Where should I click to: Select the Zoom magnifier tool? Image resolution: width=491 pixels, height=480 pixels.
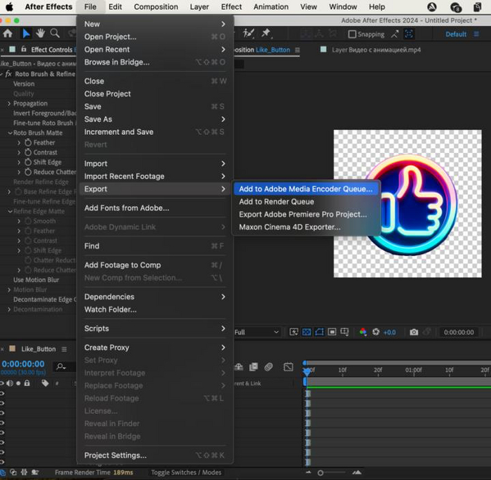(55, 33)
